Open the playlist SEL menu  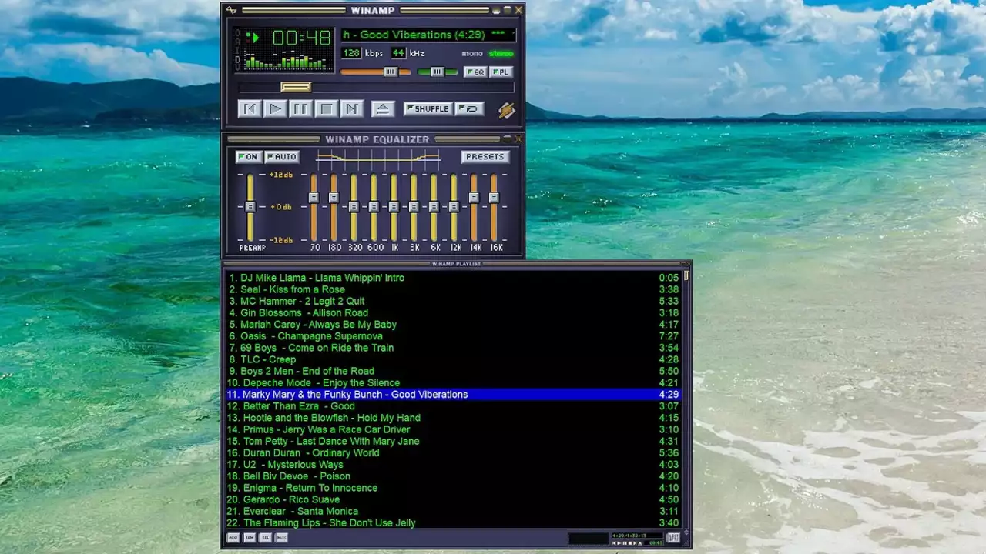click(266, 538)
